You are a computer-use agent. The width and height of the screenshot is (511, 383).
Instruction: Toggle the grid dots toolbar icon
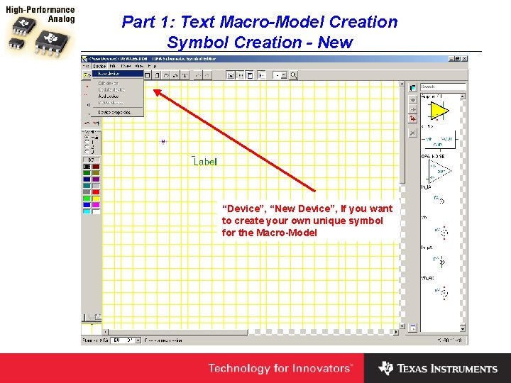[241, 75]
